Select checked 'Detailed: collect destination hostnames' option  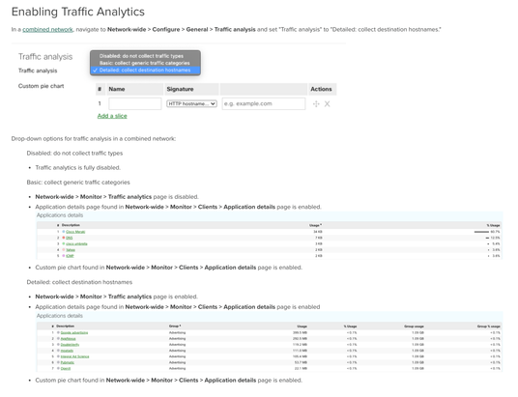point(145,70)
